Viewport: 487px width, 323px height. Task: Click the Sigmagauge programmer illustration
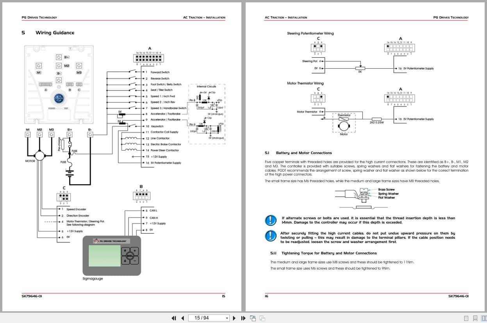pos(111,256)
